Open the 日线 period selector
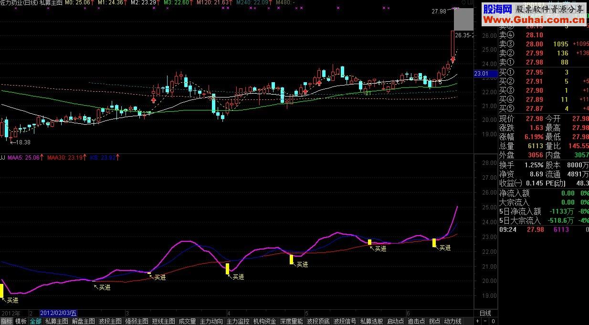 (485, 313)
